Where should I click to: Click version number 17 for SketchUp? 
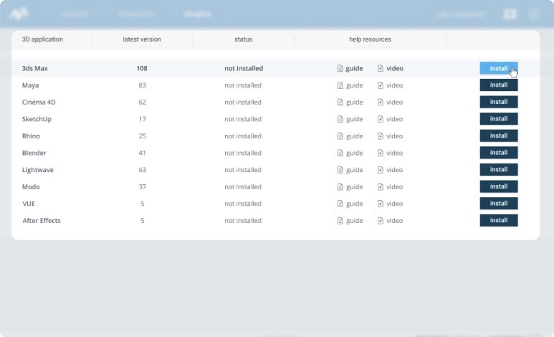[x=143, y=119]
